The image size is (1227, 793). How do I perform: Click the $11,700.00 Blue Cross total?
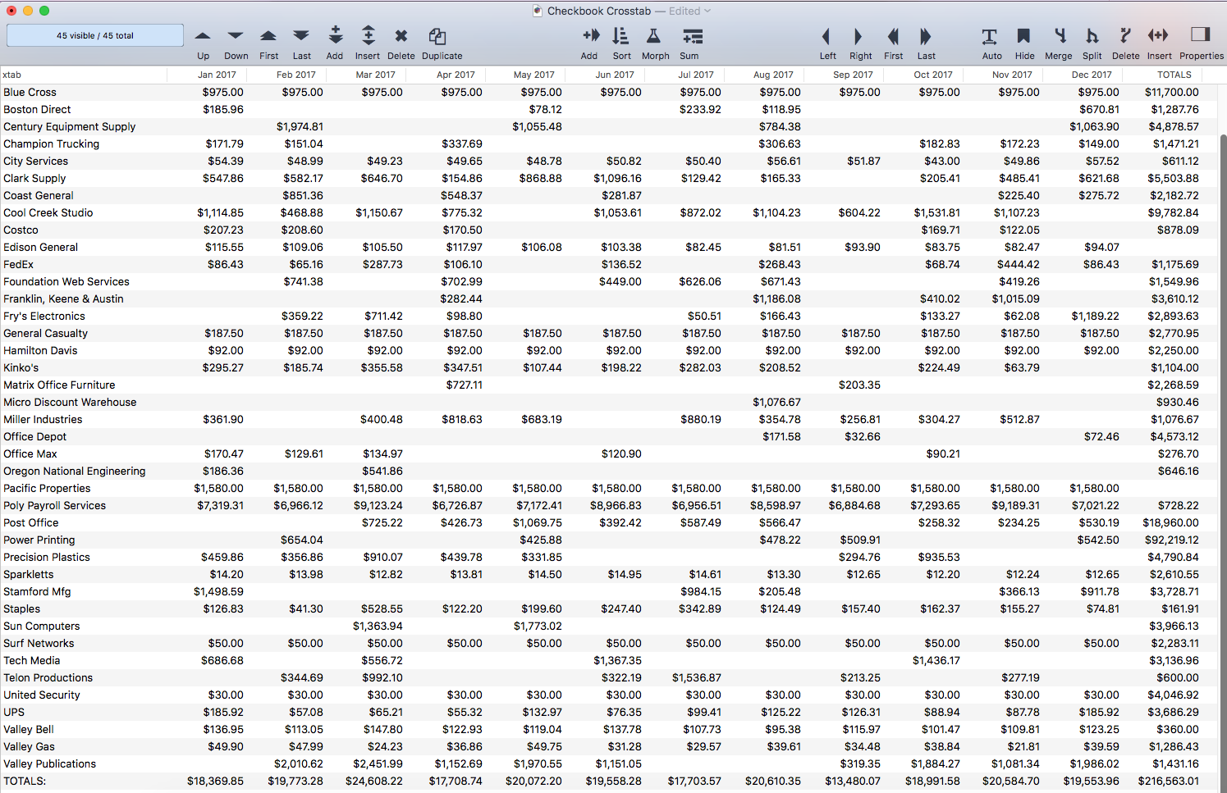point(1171,92)
